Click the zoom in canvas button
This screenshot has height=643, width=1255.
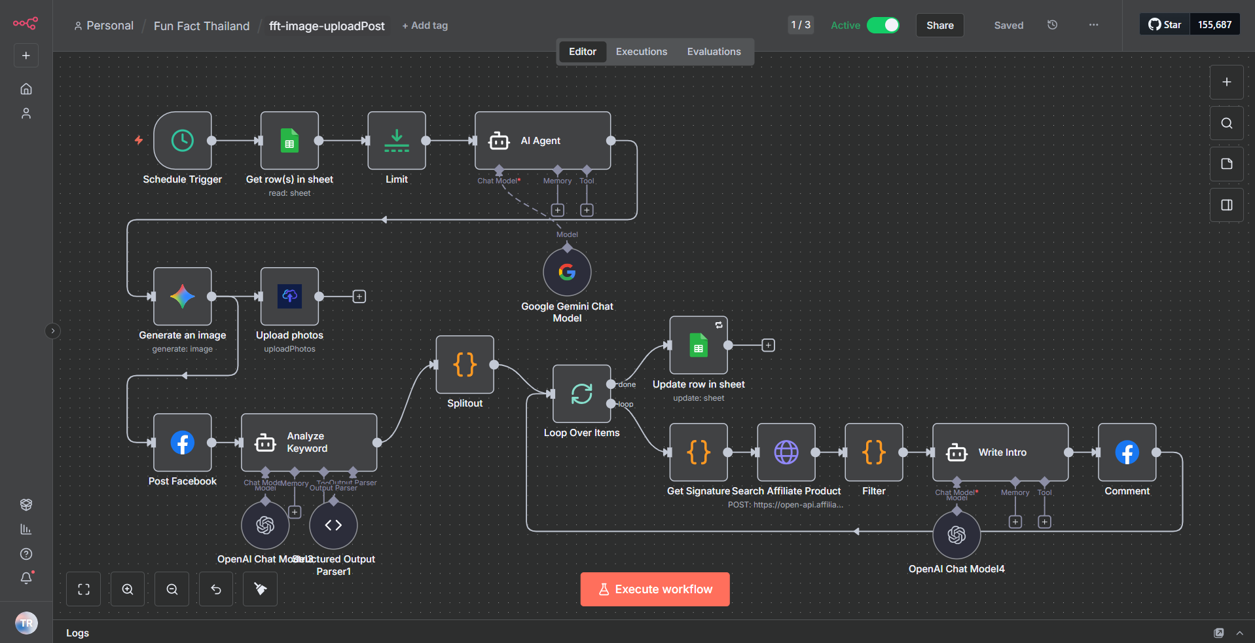[128, 589]
